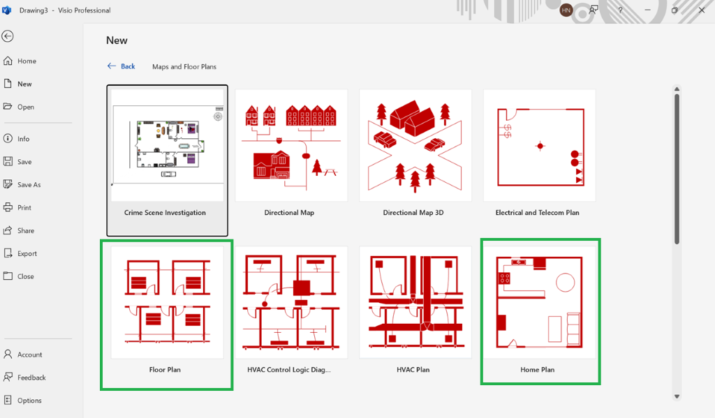Viewport: 715px width, 418px height.
Task: Click the feedback person icon in the title bar
Action: [x=594, y=10]
